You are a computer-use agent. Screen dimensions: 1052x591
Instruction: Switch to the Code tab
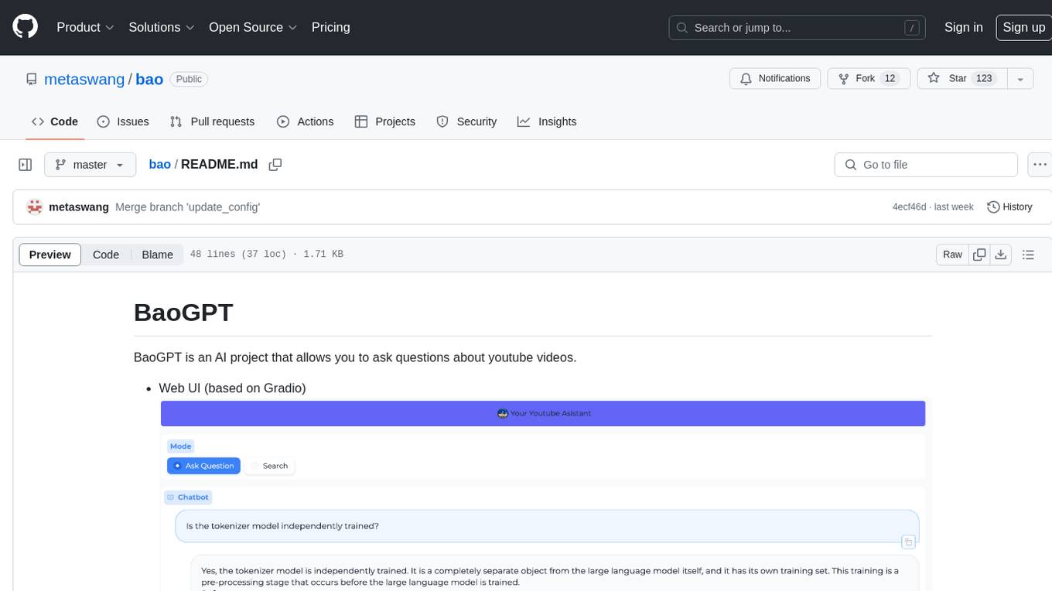tap(54, 121)
